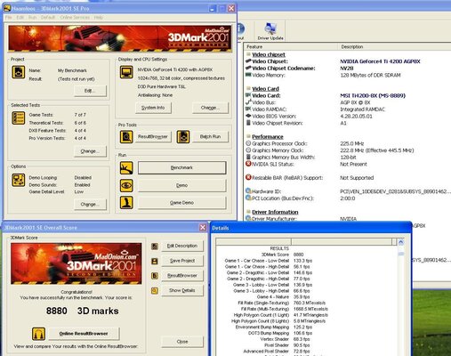Image resolution: width=451 pixels, height=356 pixels.
Task: Click the 3DMark2001 title bar app icon
Action: click(7, 8)
